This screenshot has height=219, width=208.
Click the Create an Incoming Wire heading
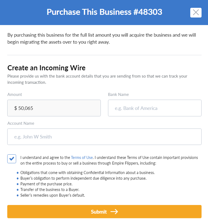46,68
